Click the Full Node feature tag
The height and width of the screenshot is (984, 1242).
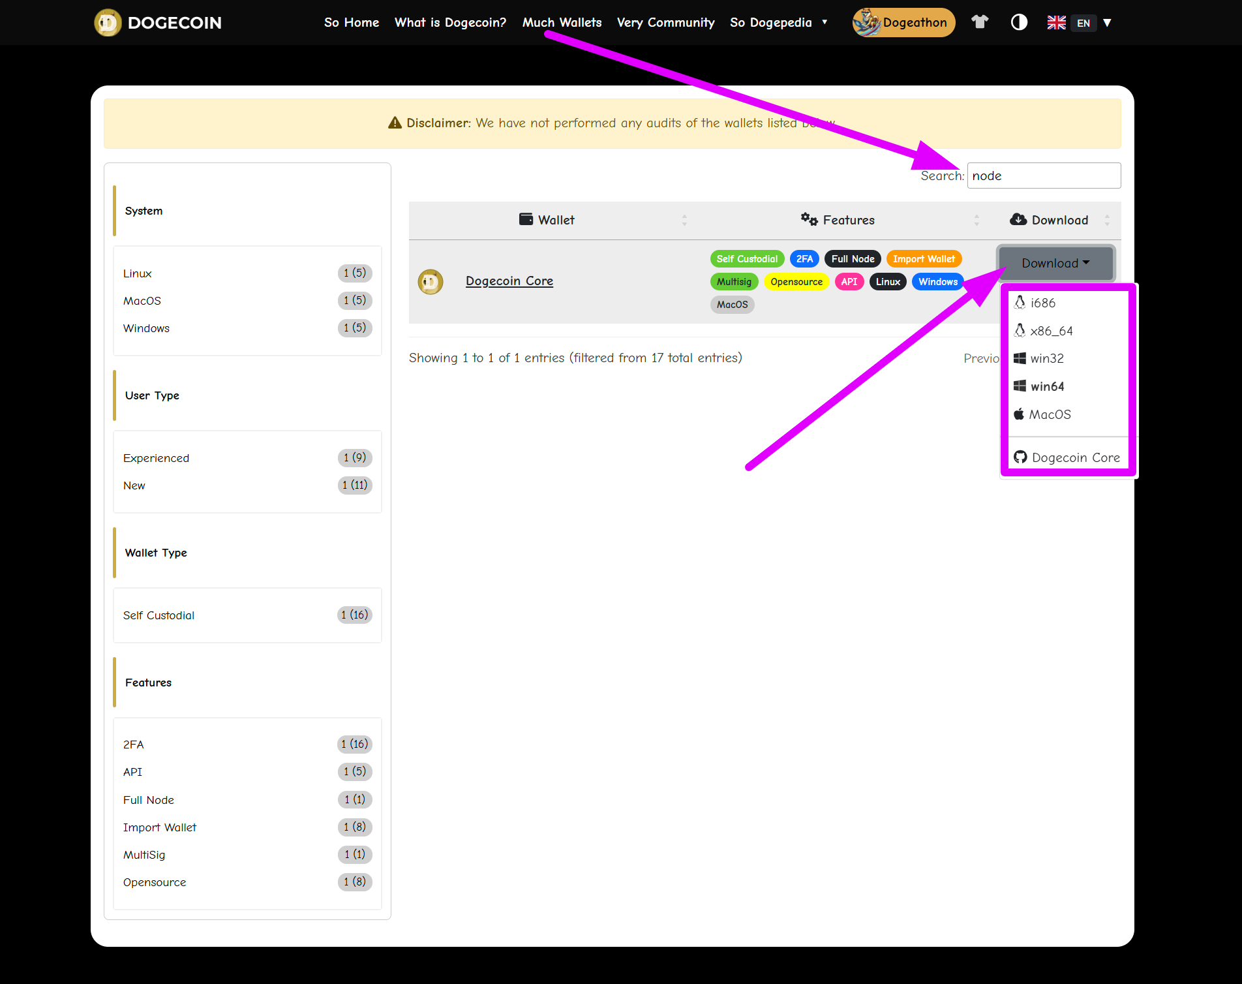pos(853,259)
